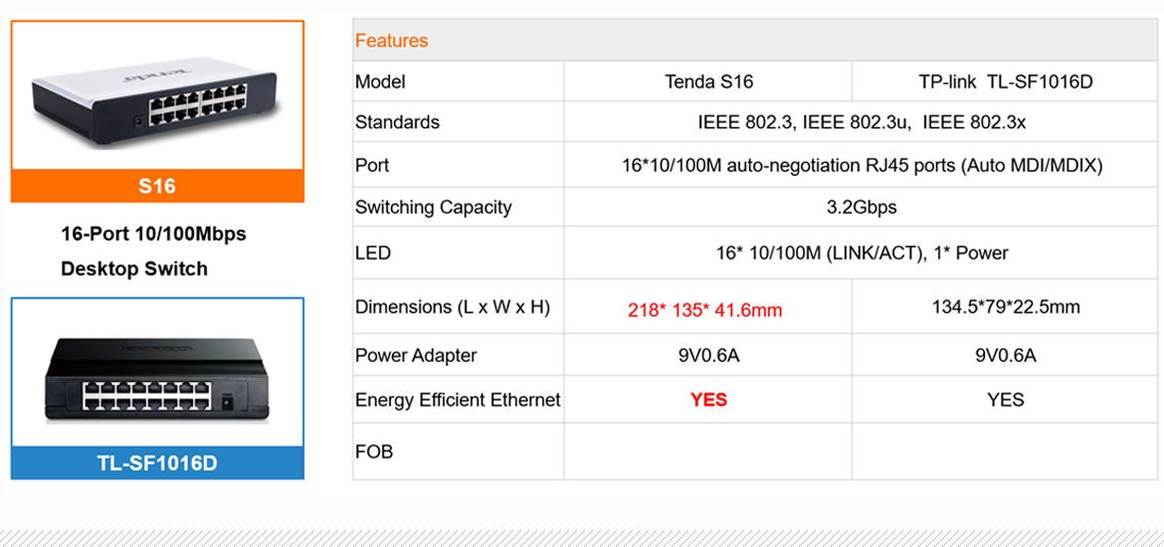
Task: Click the 134.5*79*22.5mm dimensions value
Action: (x=1005, y=306)
